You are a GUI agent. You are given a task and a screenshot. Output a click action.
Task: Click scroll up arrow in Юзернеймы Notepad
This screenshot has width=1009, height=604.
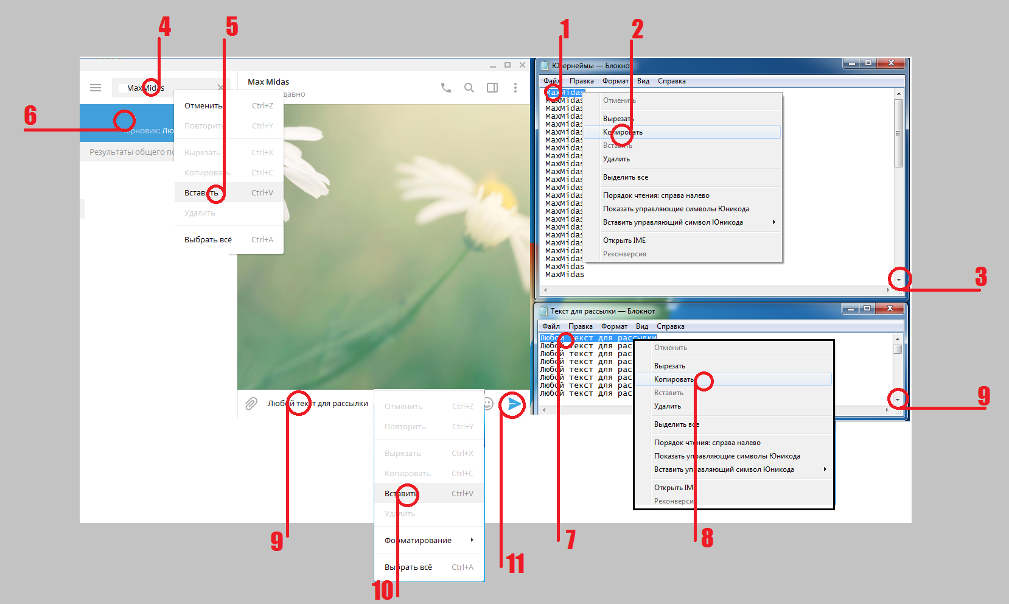(899, 94)
